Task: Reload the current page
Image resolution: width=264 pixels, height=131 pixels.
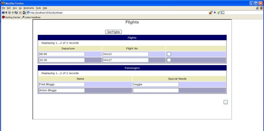Action: pos(16,12)
